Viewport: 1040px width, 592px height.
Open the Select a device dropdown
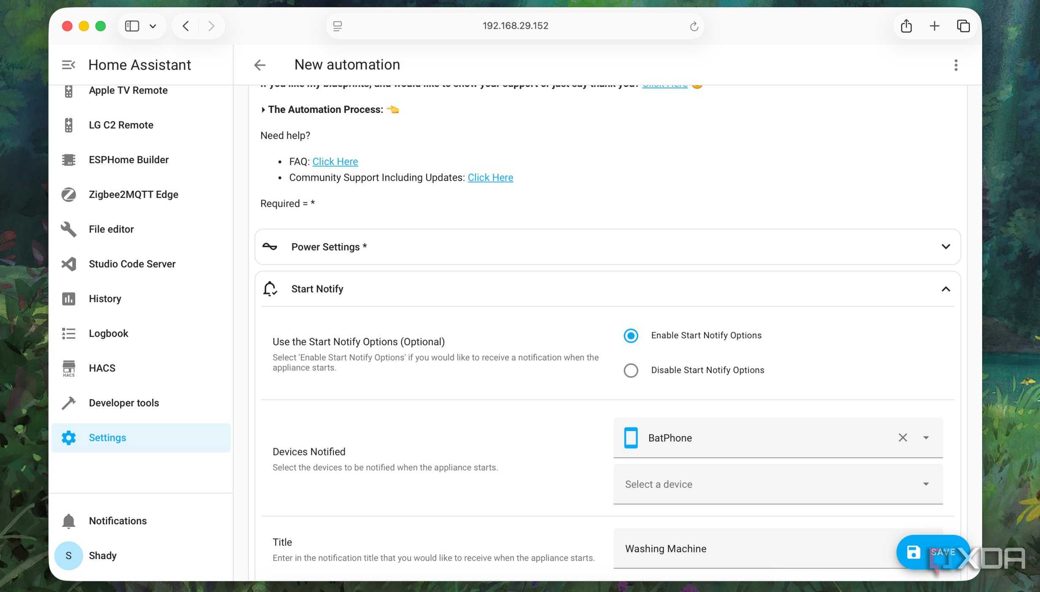(778, 484)
